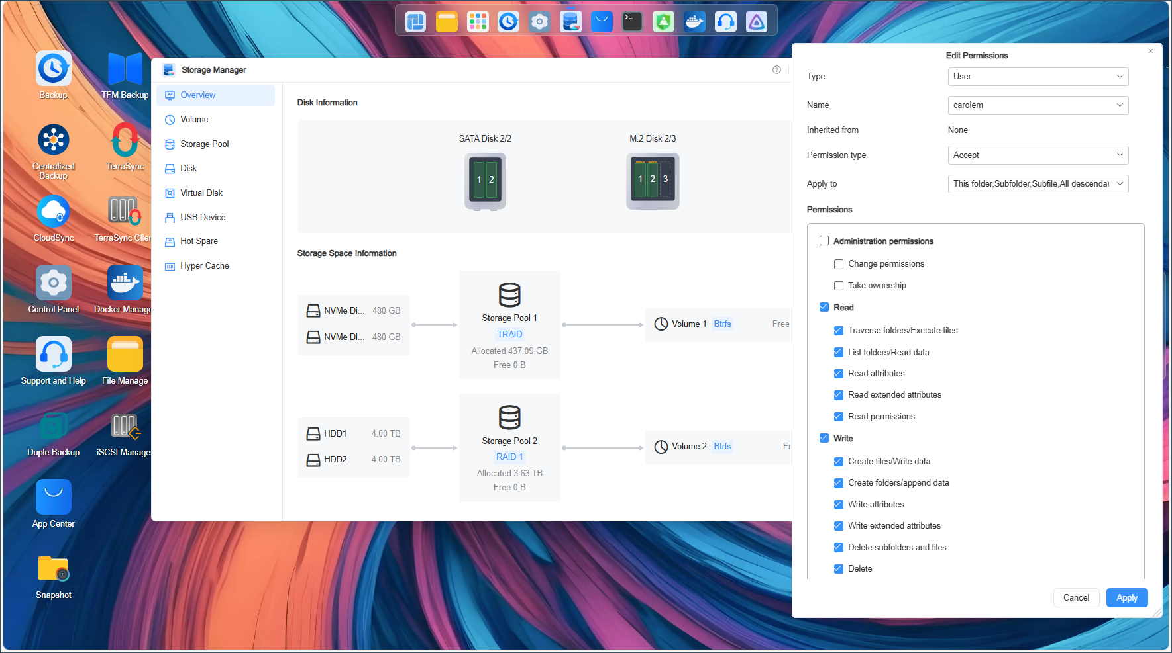Image resolution: width=1172 pixels, height=653 pixels.
Task: Open TerraSync from the desktop
Action: [125, 140]
